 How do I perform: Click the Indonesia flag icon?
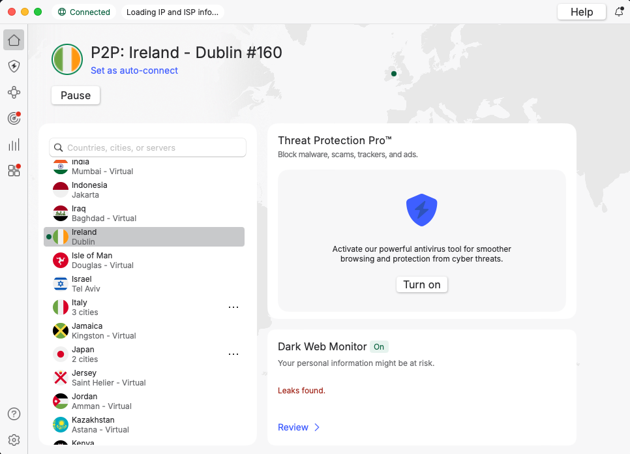[x=61, y=190]
